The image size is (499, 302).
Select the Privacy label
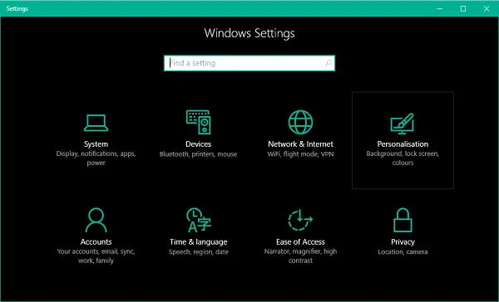pos(403,242)
